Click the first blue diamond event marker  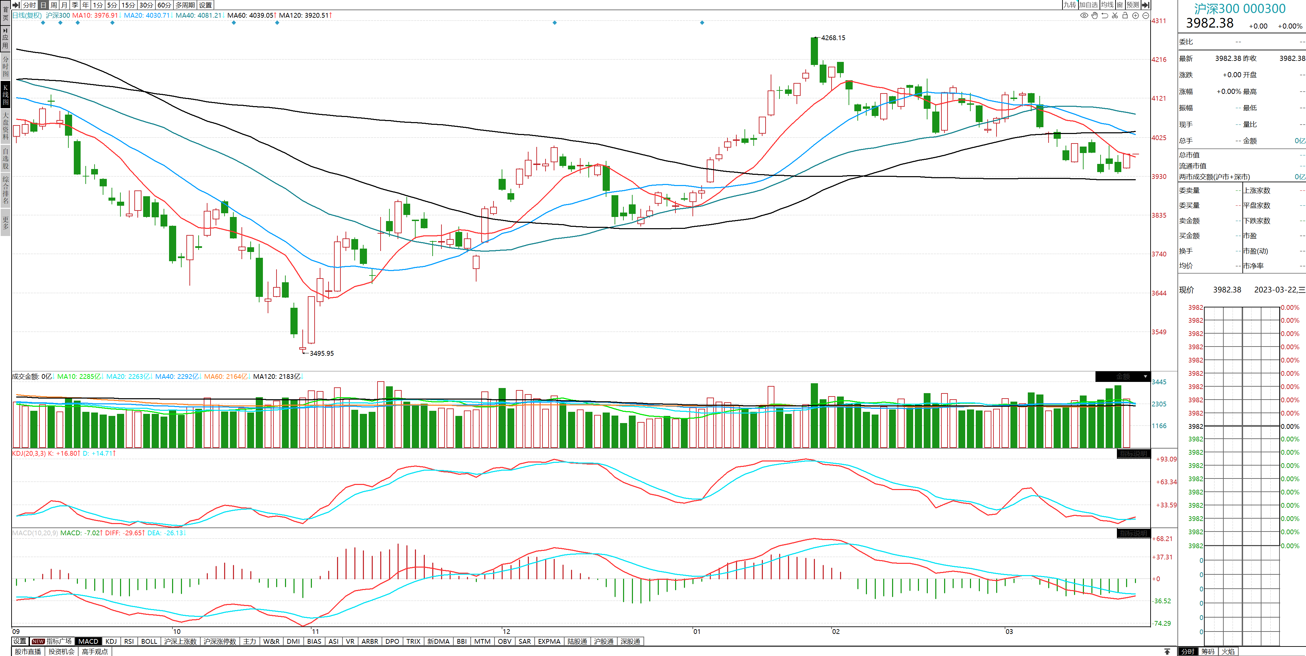[x=43, y=23]
